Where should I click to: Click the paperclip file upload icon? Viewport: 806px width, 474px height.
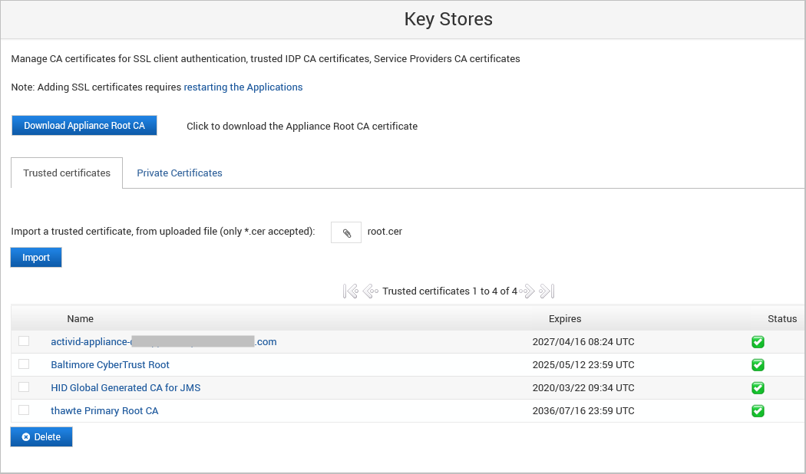click(x=346, y=232)
